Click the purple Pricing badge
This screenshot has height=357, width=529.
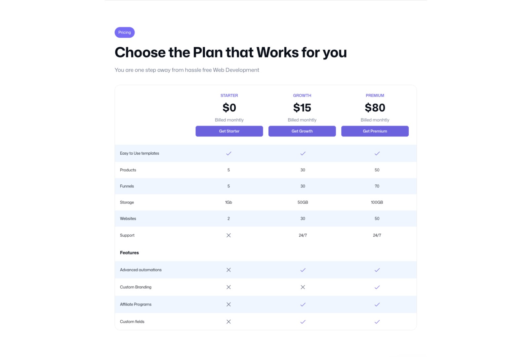click(125, 32)
